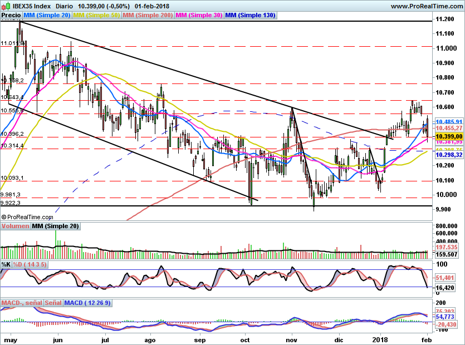Click the 2018 marker on time axis
The image size is (465, 345).
point(380,339)
